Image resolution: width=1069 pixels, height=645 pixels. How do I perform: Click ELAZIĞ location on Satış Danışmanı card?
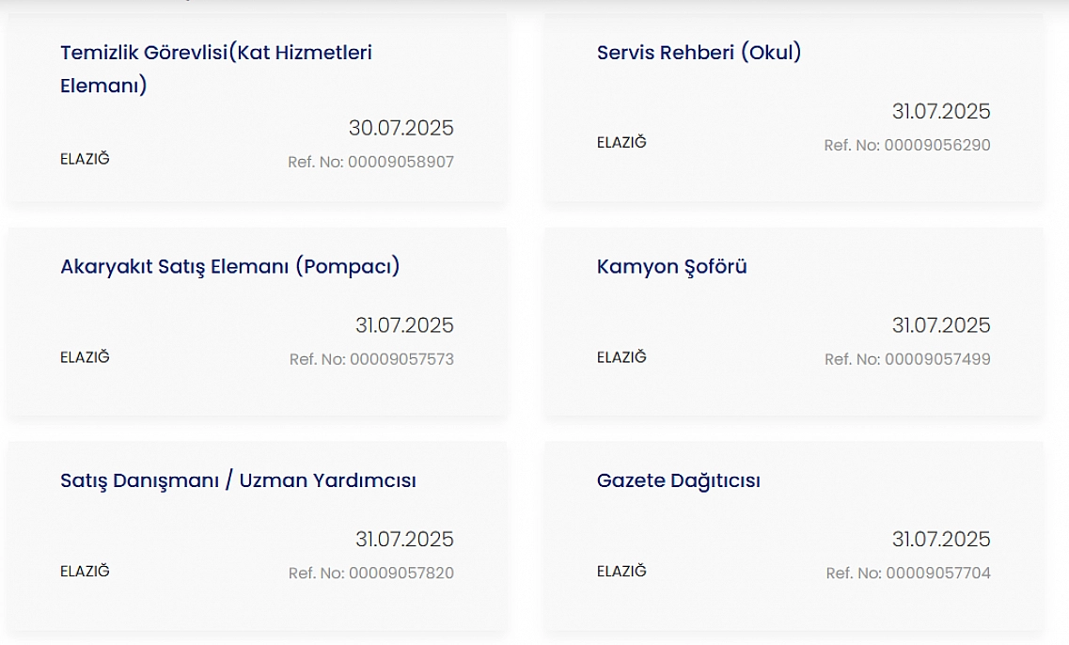coord(85,572)
